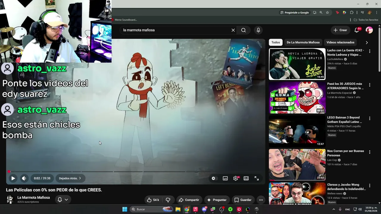Image resolution: width=381 pixels, height=214 pixels.
Task: Open the ENG language indicator
Action: click(x=348, y=209)
